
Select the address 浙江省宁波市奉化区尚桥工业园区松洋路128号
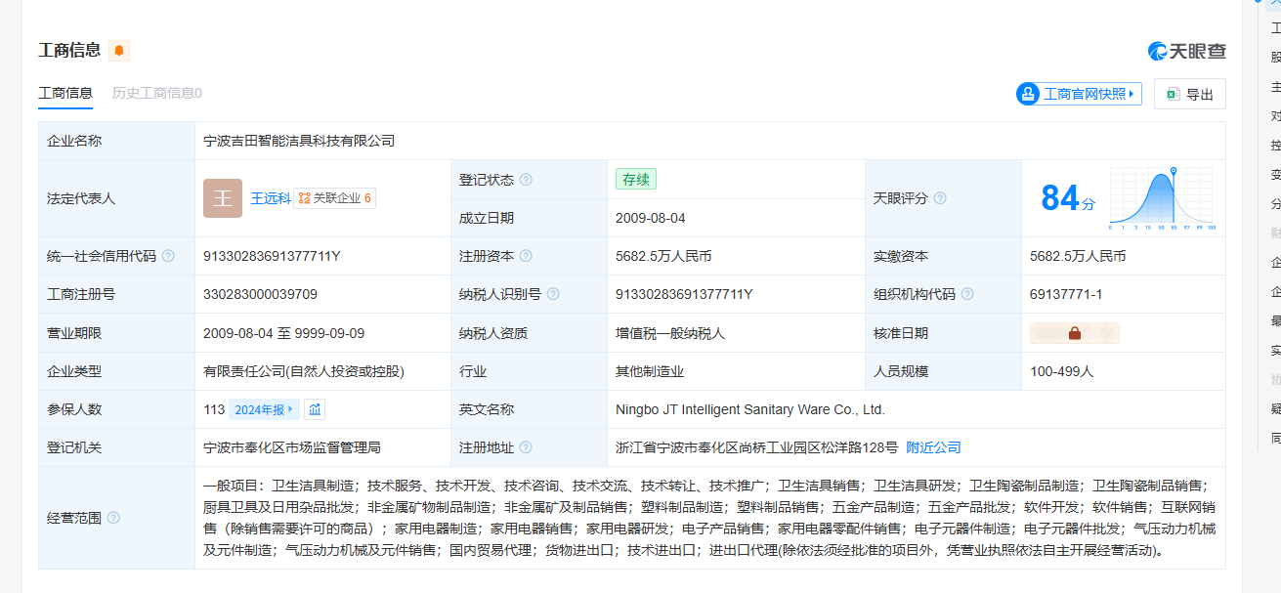point(756,447)
